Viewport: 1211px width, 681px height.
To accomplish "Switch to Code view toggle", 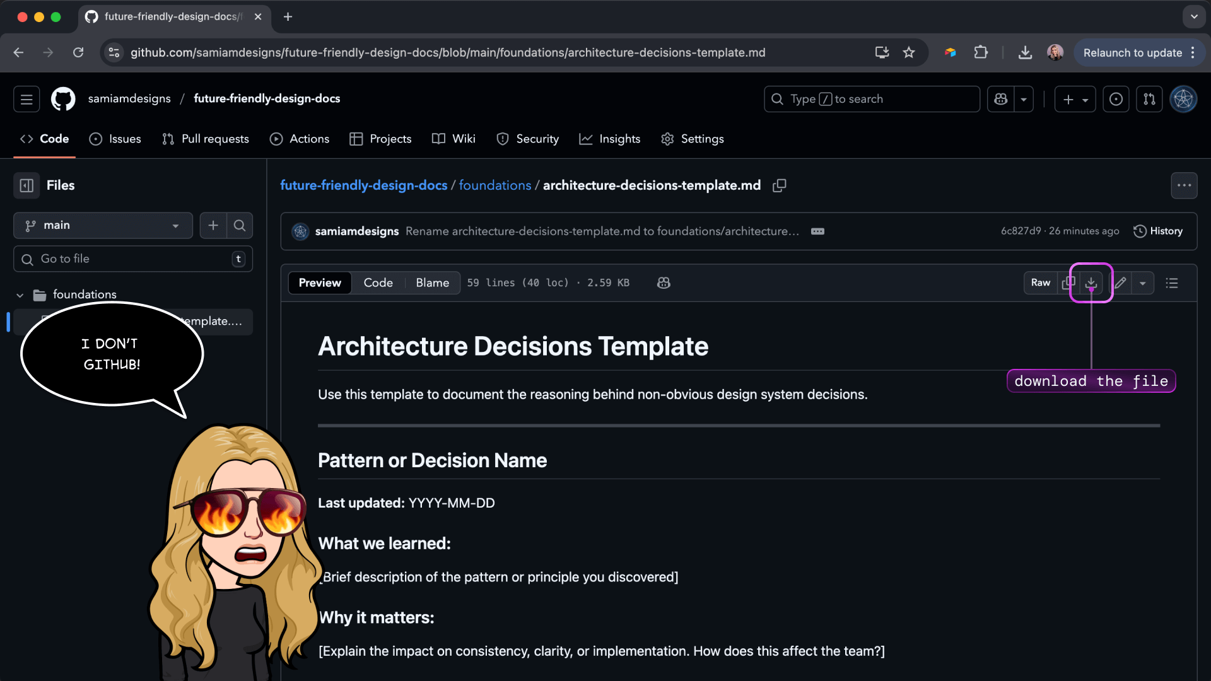I will click(378, 283).
